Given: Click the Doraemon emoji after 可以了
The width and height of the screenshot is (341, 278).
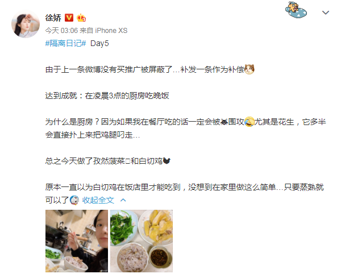Looking at the screenshot, I should (74, 200).
